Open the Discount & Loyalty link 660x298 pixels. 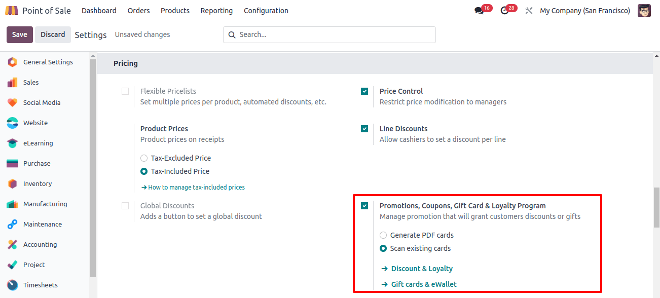[x=416, y=269]
